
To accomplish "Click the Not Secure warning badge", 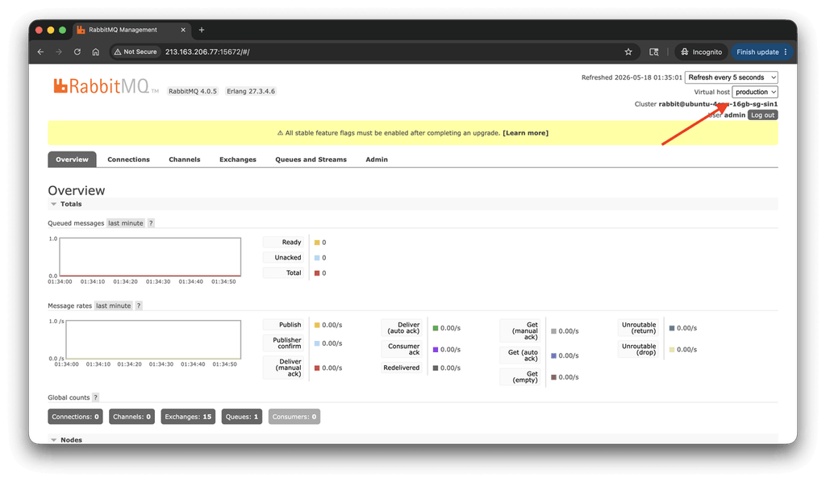I will [x=136, y=52].
